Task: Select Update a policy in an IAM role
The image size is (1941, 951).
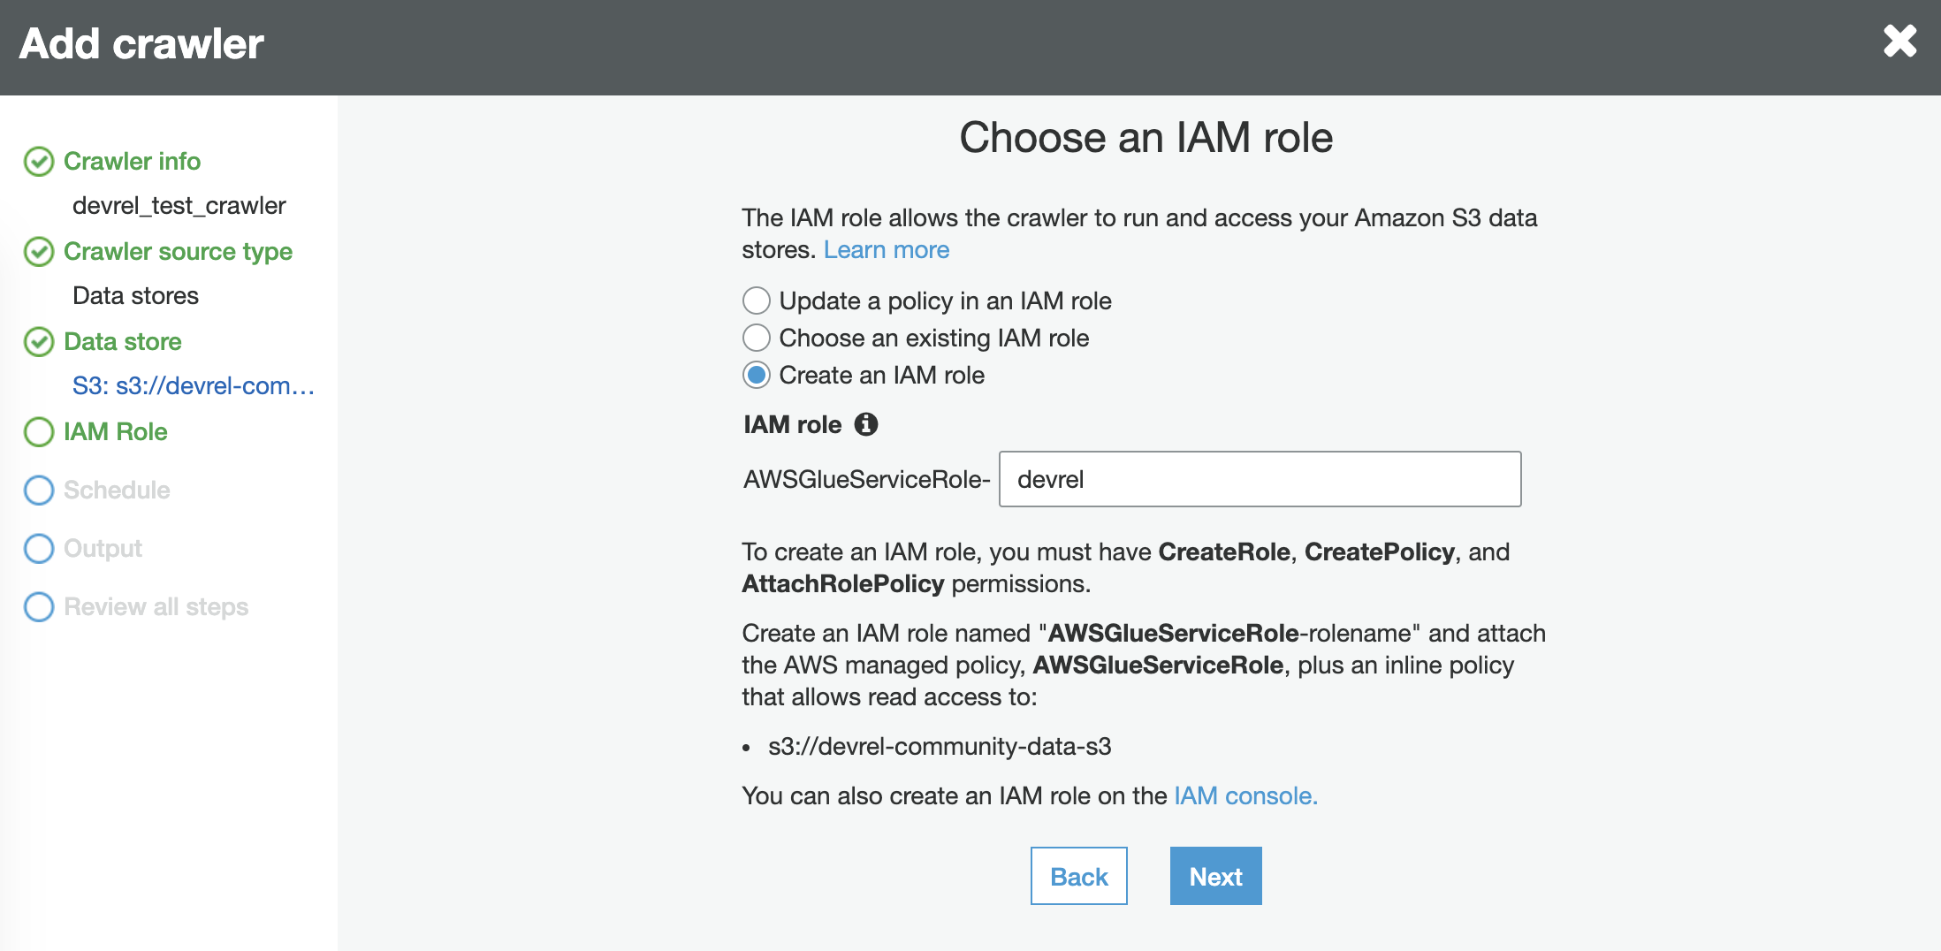Action: click(x=757, y=301)
